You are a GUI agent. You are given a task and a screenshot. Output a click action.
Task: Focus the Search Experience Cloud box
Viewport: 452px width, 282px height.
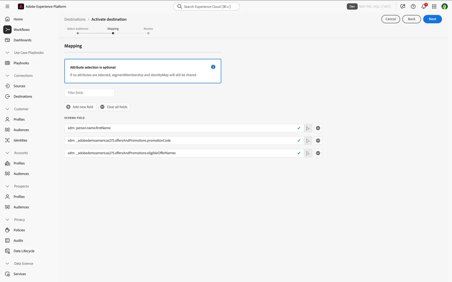click(x=206, y=7)
